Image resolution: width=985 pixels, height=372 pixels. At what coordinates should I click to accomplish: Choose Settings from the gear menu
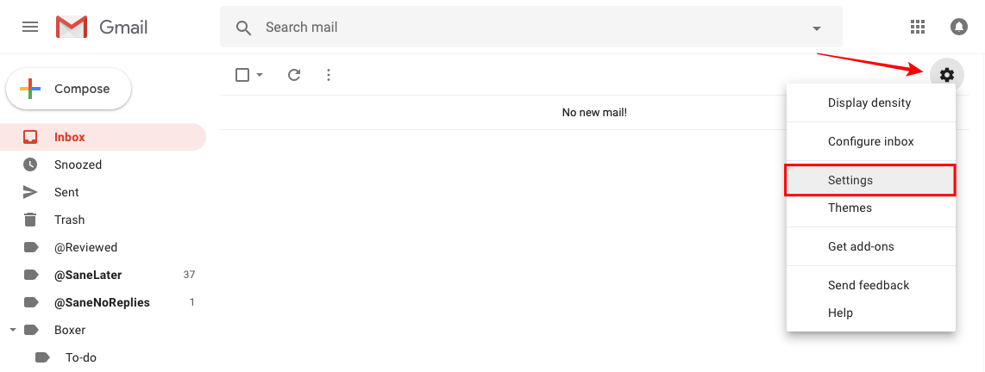coord(870,180)
